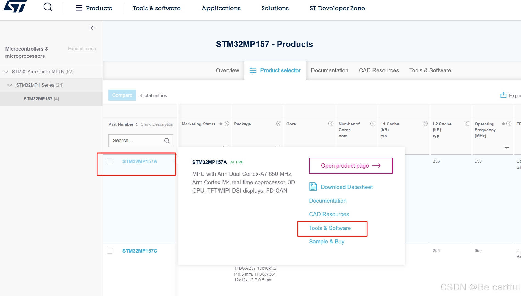
Task: Remove the L1 Cache column
Action: [x=425, y=124]
